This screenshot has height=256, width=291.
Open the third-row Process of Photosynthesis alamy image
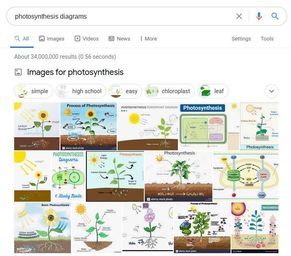(x=202, y=228)
